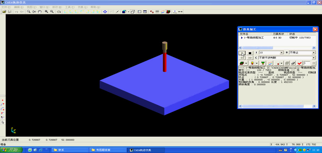This screenshot has height=153, width=322.
Task: Click the 状态 column header
Action: point(301,34)
